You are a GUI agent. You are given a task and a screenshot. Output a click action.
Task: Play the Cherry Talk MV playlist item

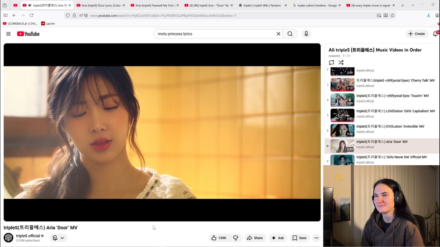382,84
